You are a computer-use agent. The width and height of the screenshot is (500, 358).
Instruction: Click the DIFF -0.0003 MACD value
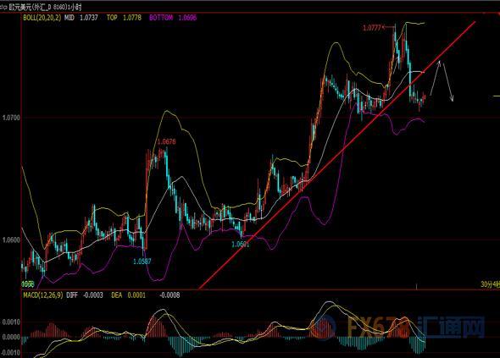click(x=85, y=295)
